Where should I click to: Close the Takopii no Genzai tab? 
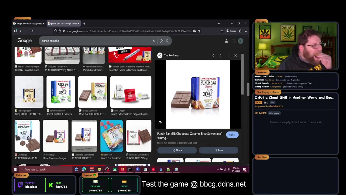(44, 24)
